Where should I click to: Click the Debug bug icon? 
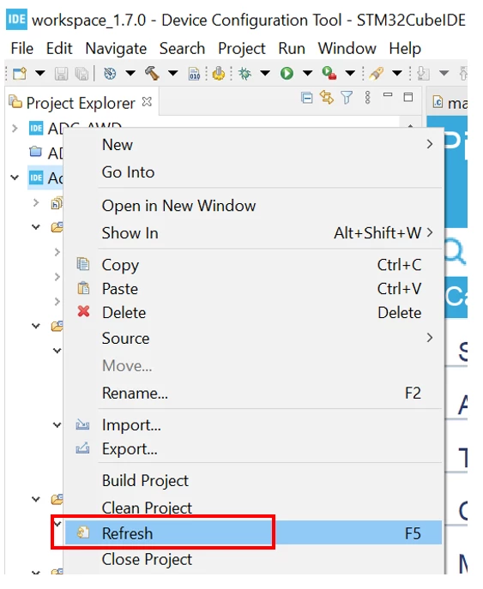point(245,73)
